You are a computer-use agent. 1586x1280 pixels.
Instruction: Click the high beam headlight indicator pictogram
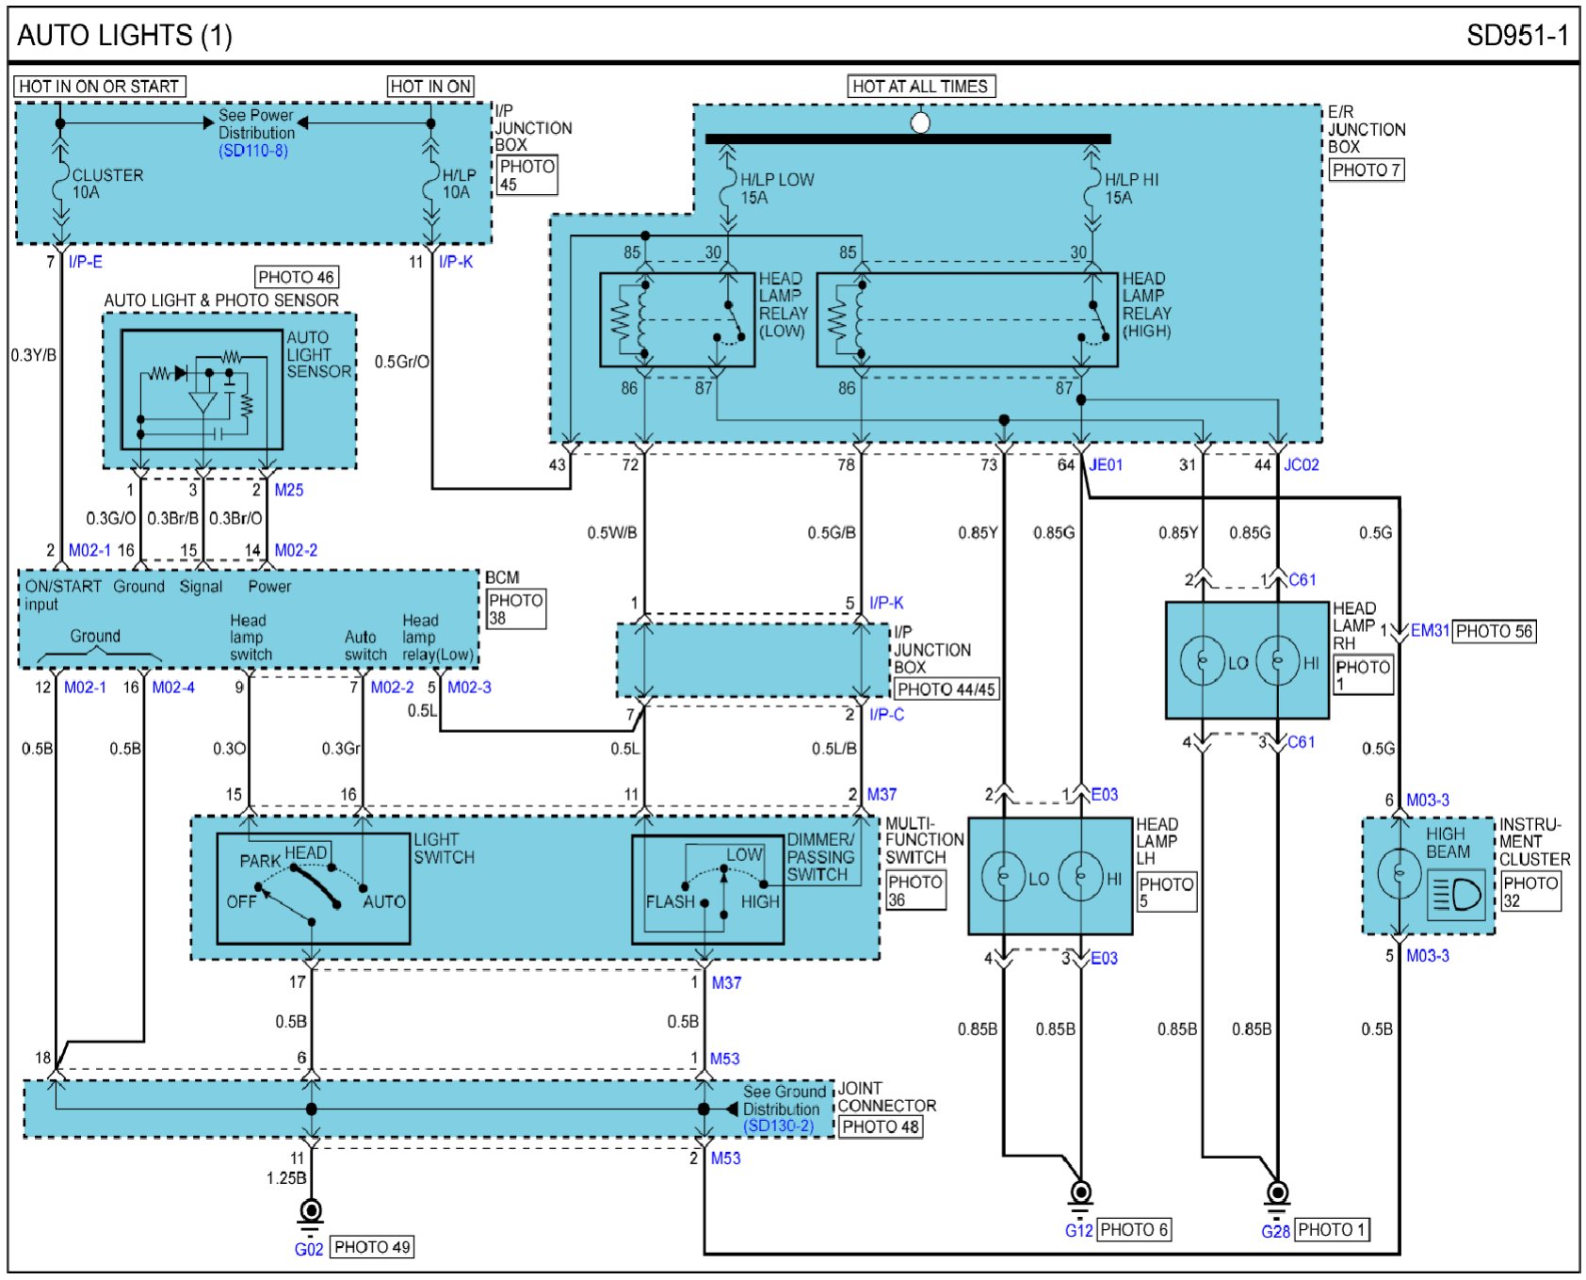point(1455,895)
